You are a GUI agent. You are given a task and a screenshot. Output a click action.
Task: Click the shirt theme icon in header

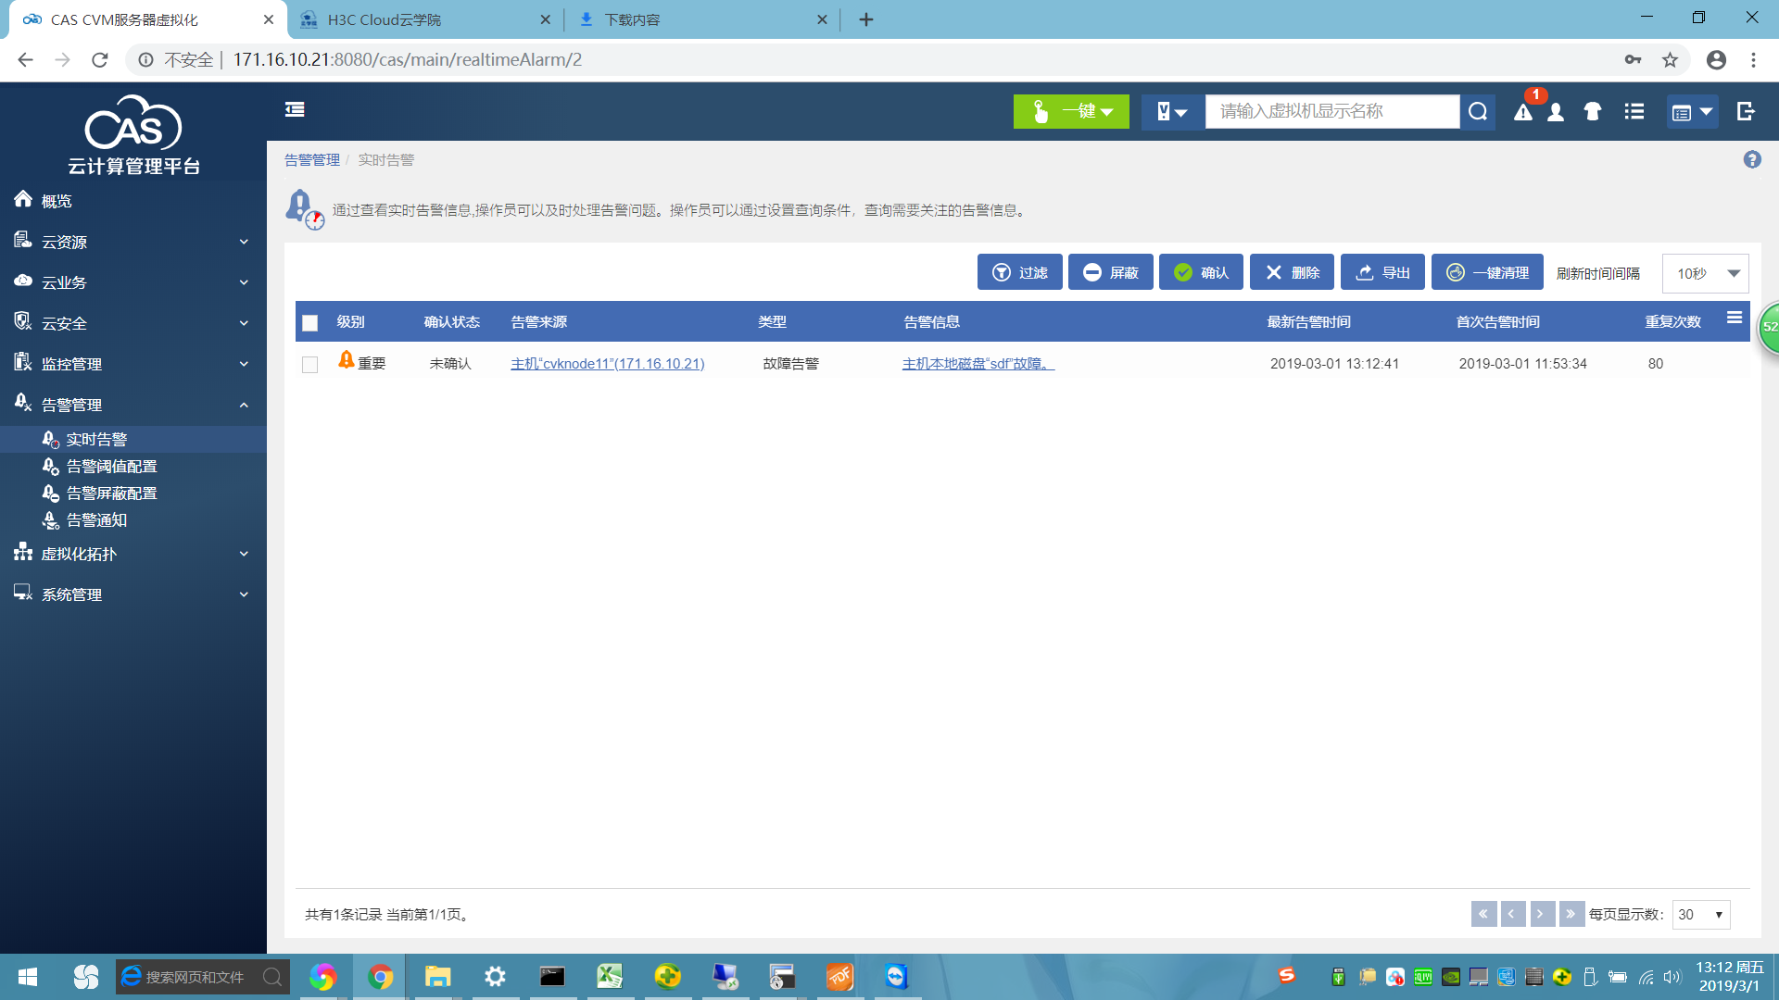click(x=1593, y=112)
